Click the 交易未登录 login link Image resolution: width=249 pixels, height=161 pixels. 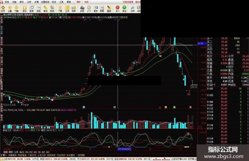128,2
